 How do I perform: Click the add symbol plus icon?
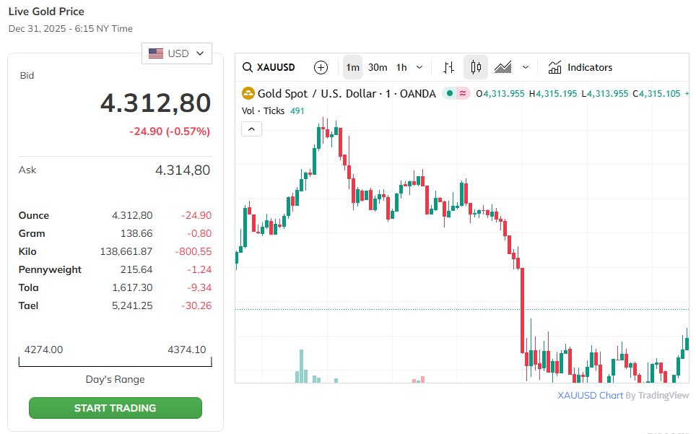click(x=321, y=67)
